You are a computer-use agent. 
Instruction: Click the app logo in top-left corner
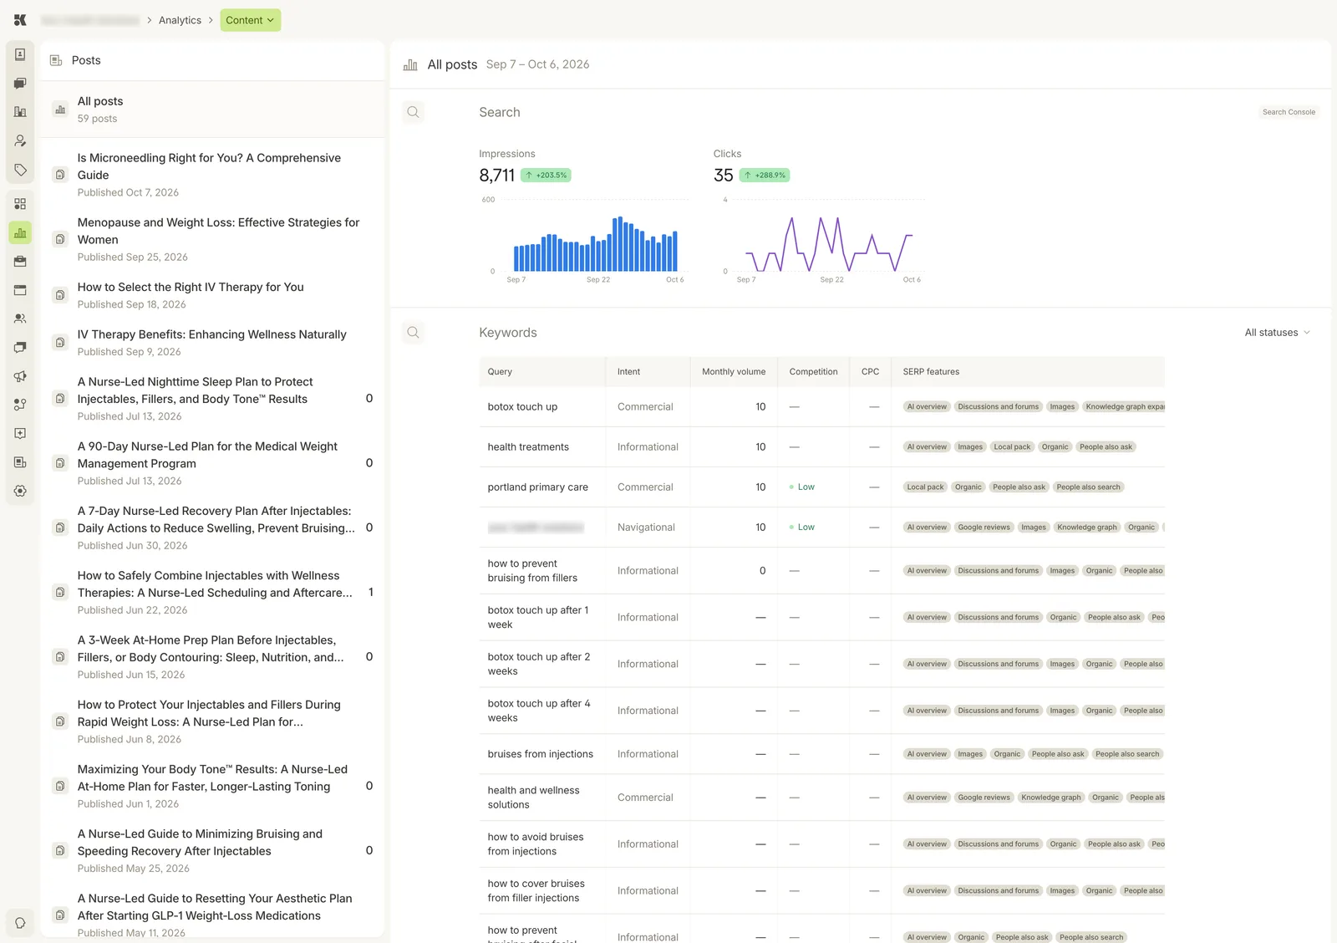[20, 20]
